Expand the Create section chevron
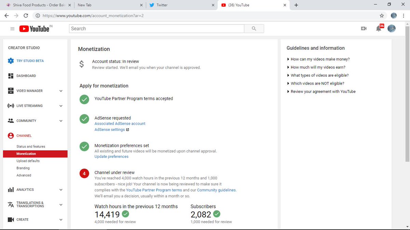Screen dimensions: 410x230 (x=61, y=220)
